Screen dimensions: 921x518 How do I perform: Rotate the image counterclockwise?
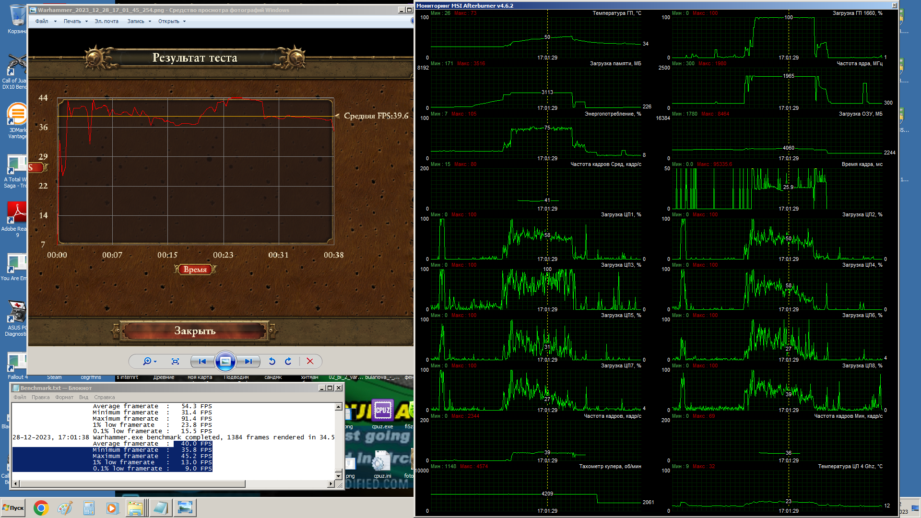click(x=272, y=362)
